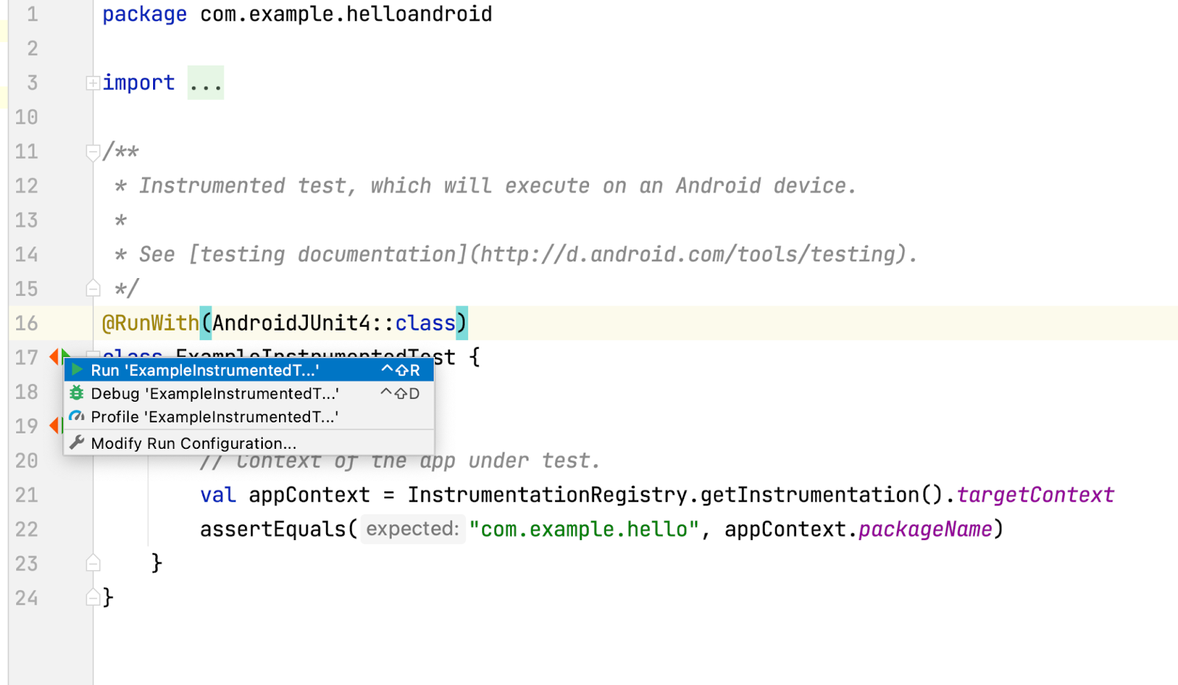Viewport: 1178px width, 685px height.
Task: Click the bug icon next to Debug entry
Action: [x=77, y=394]
